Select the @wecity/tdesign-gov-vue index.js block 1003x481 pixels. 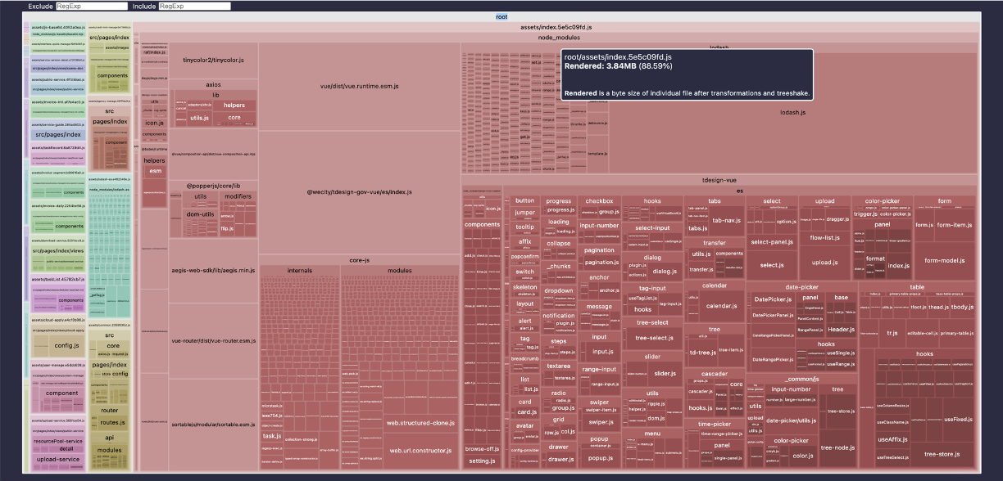359,192
